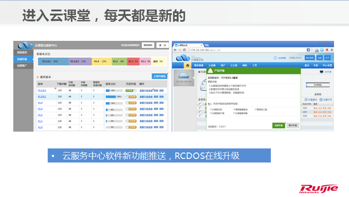This screenshot has width=349, height=197.
Task: Check the first virtual machine row checkbox
Action: coord(200,108)
